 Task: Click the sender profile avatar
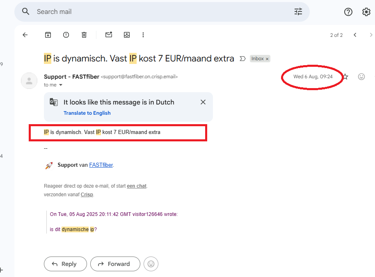(29, 81)
